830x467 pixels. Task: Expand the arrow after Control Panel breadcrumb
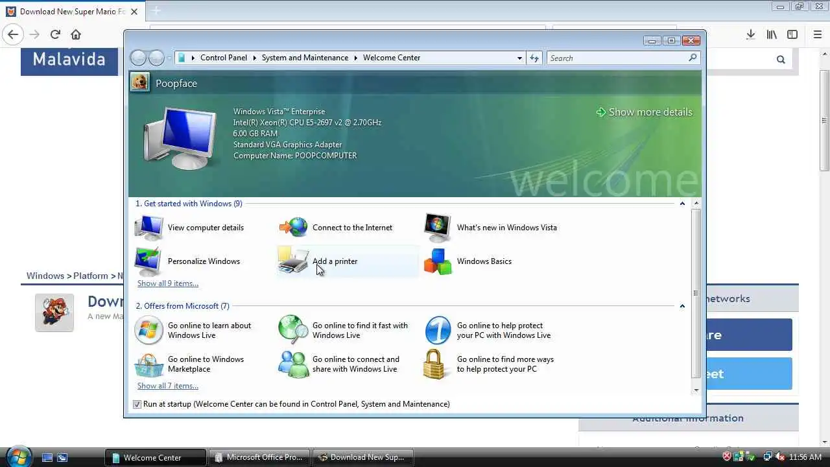tap(254, 58)
